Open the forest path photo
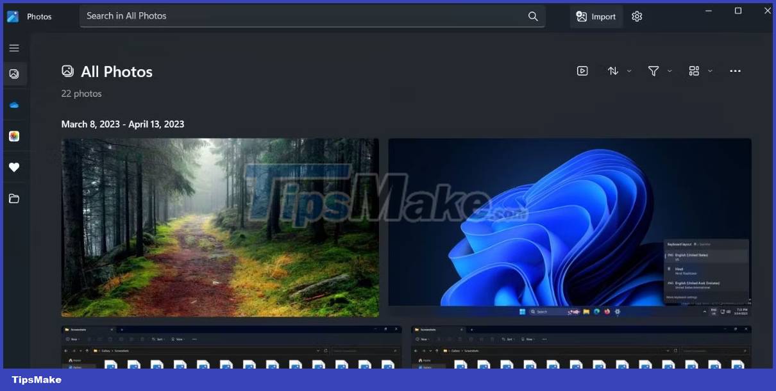Image resolution: width=776 pixels, height=391 pixels. click(220, 228)
